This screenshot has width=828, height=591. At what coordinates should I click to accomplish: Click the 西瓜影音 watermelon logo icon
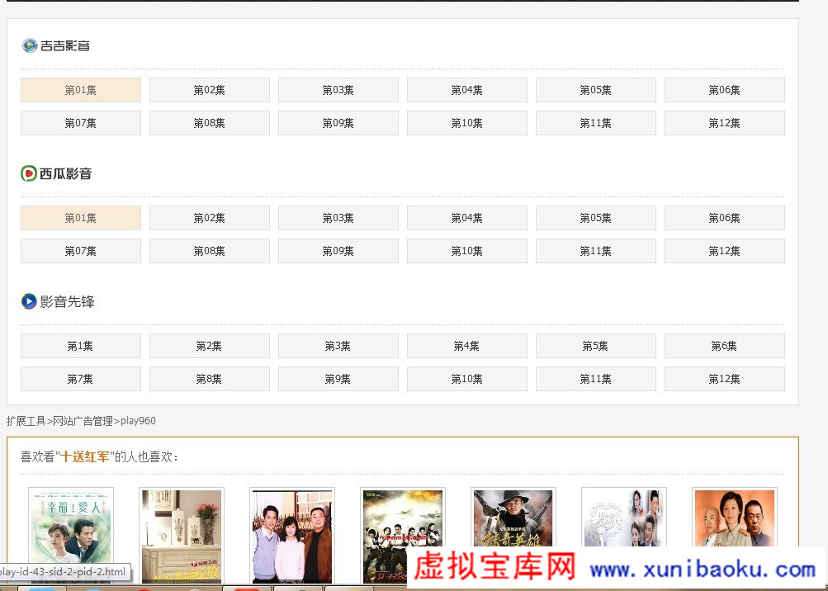29,173
